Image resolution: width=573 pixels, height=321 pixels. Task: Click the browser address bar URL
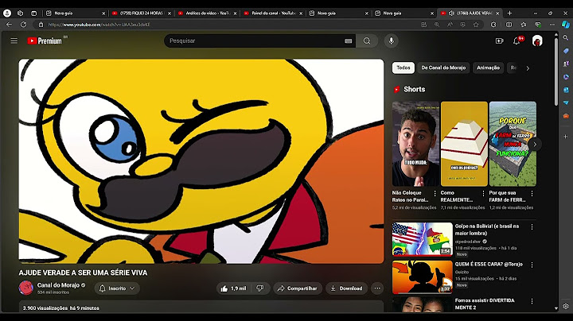[x=99, y=25]
